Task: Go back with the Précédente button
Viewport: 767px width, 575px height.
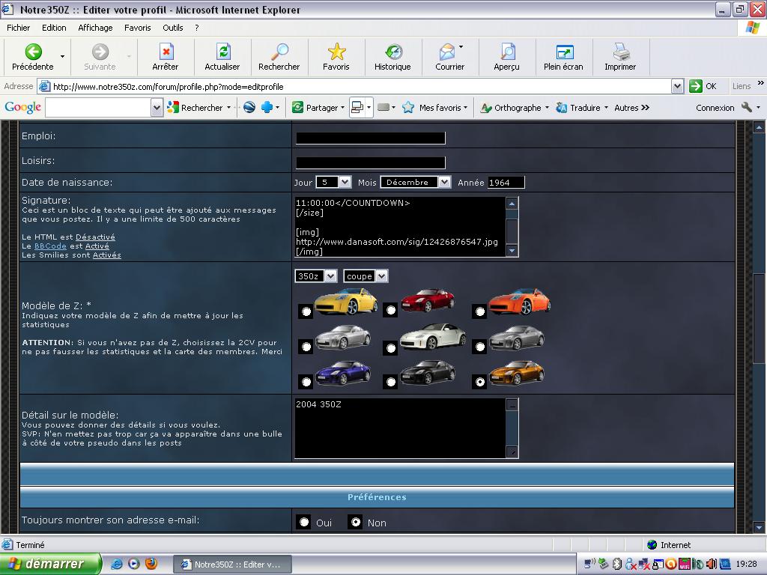Action: point(33,57)
